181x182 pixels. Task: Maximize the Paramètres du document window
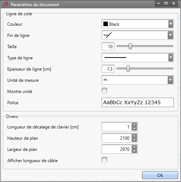pos(166,3)
